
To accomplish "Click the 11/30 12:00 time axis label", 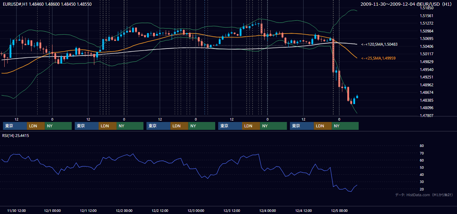I will (x=16, y=210).
